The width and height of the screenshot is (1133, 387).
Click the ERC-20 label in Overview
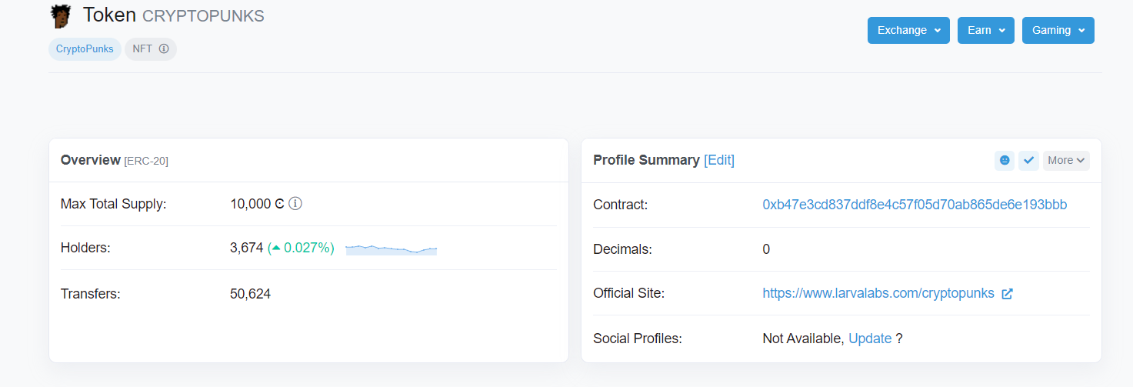[x=146, y=161]
